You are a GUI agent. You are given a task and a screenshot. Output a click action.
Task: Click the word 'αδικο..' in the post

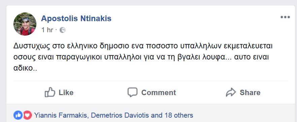coord(25,68)
